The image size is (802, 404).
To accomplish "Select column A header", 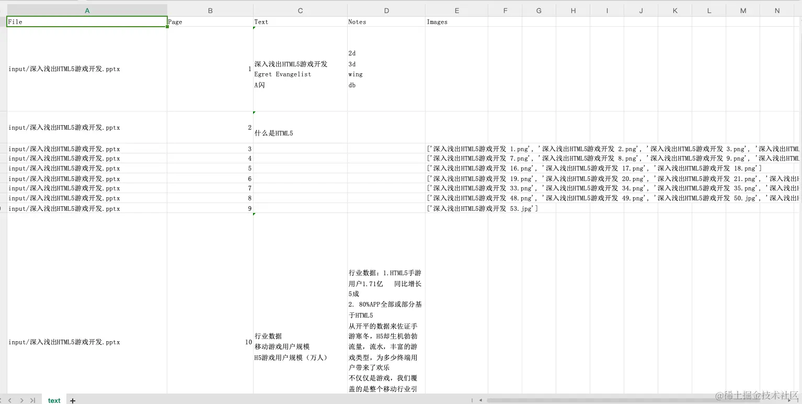I will pyautogui.click(x=87, y=10).
